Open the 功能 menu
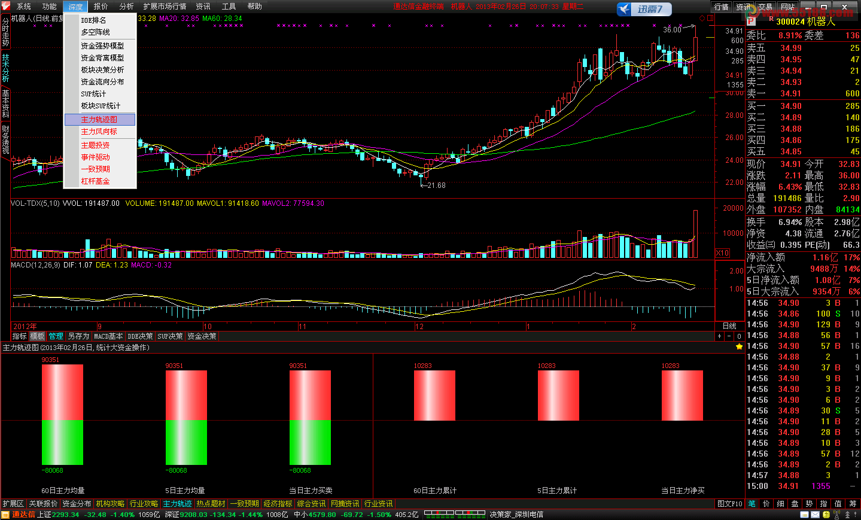Viewport: 861px width, 520px height. pos(50,7)
